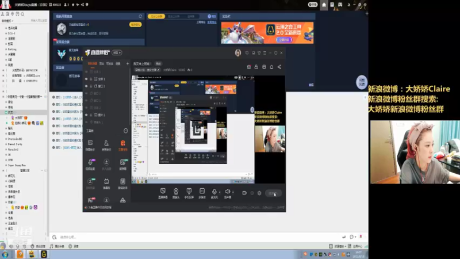This screenshot has height=259, width=460.
Task: Refresh the panel with the circular arrow icon
Action: pyautogui.click(x=140, y=16)
